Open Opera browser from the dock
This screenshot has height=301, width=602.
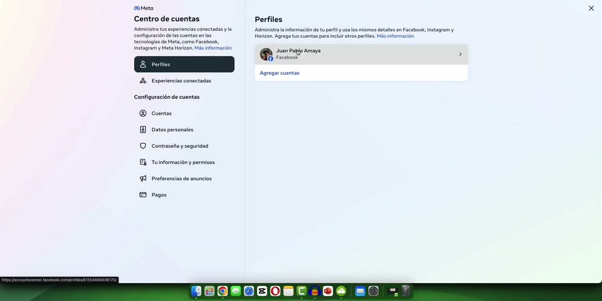[x=275, y=292]
